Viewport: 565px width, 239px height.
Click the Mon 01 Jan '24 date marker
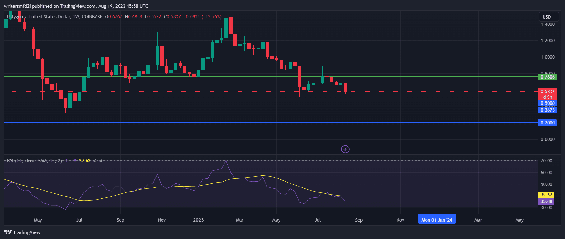[437, 220]
